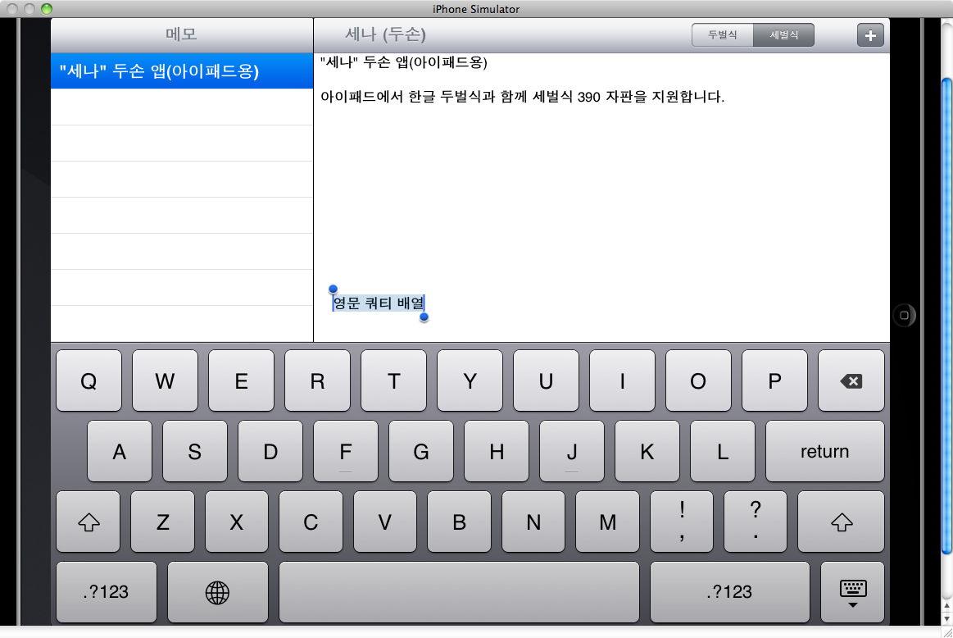Click the selected text 영문 쿼티 배열
The height and width of the screenshot is (638, 953).
click(x=378, y=303)
